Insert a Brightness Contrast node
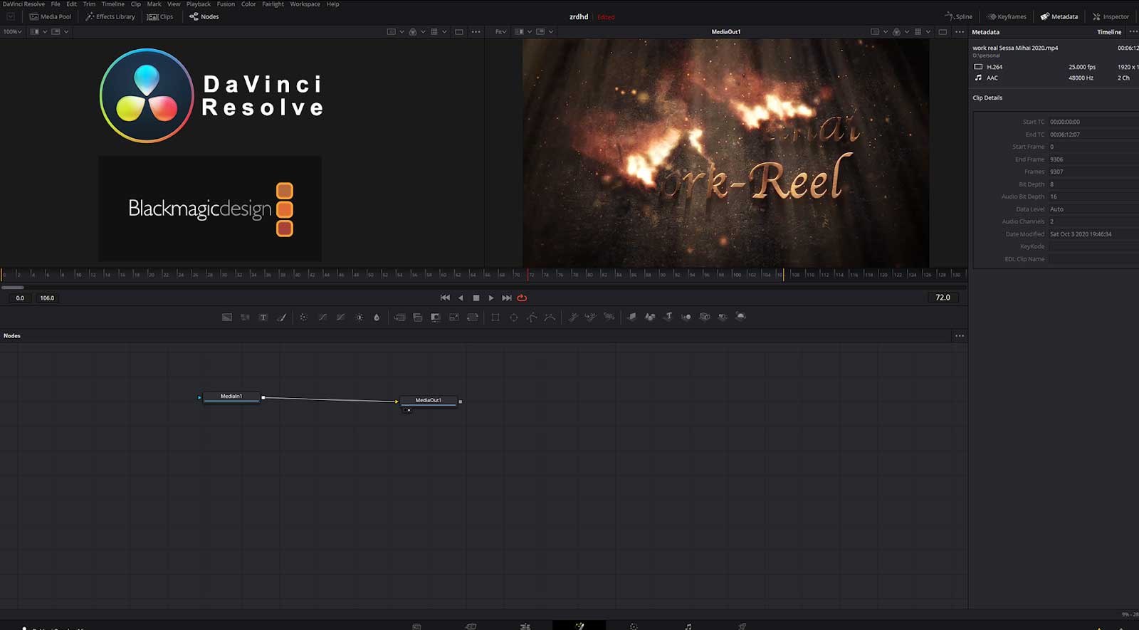 [x=359, y=317]
